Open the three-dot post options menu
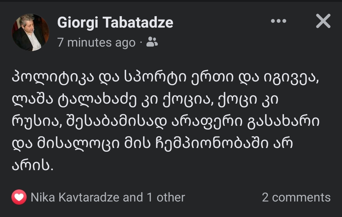342x217 pixels. (x=279, y=21)
